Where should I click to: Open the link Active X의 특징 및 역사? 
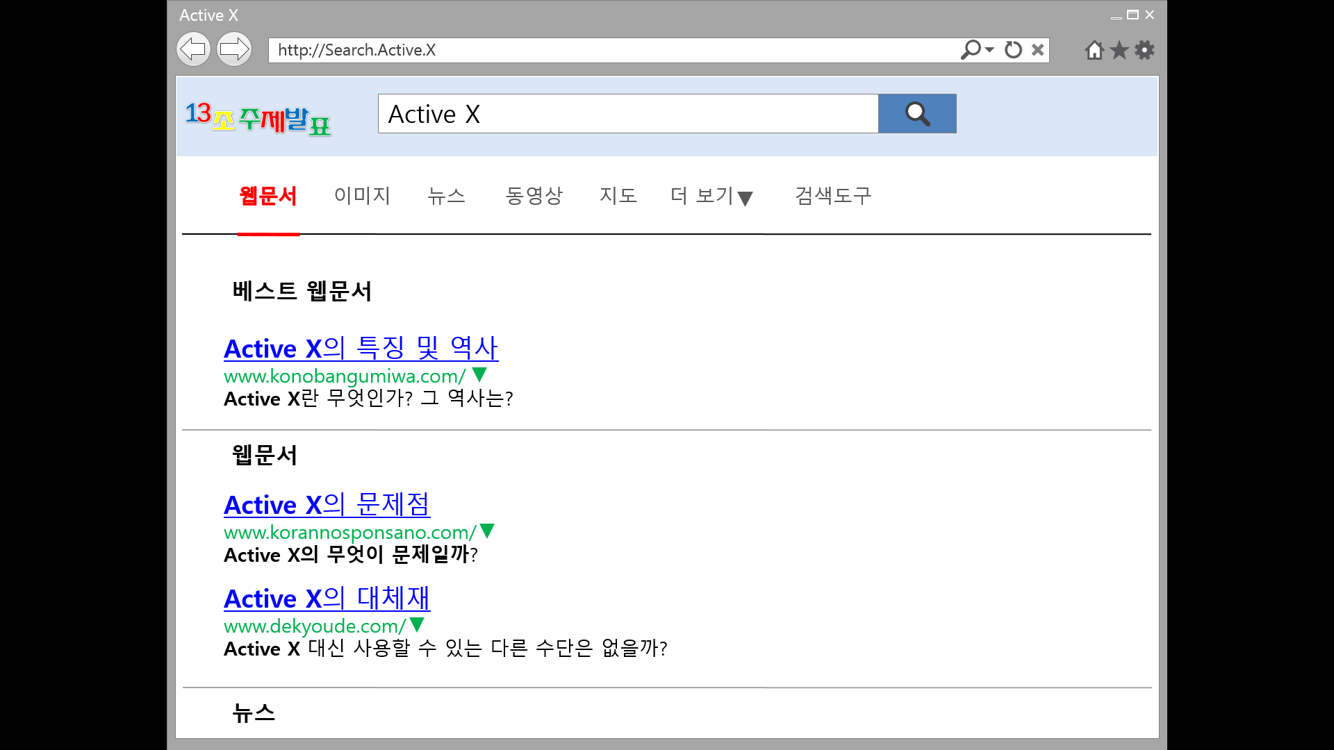coord(361,348)
